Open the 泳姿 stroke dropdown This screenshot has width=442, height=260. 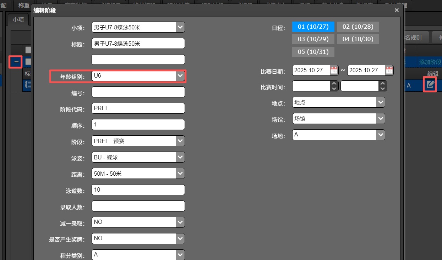pyautogui.click(x=180, y=157)
